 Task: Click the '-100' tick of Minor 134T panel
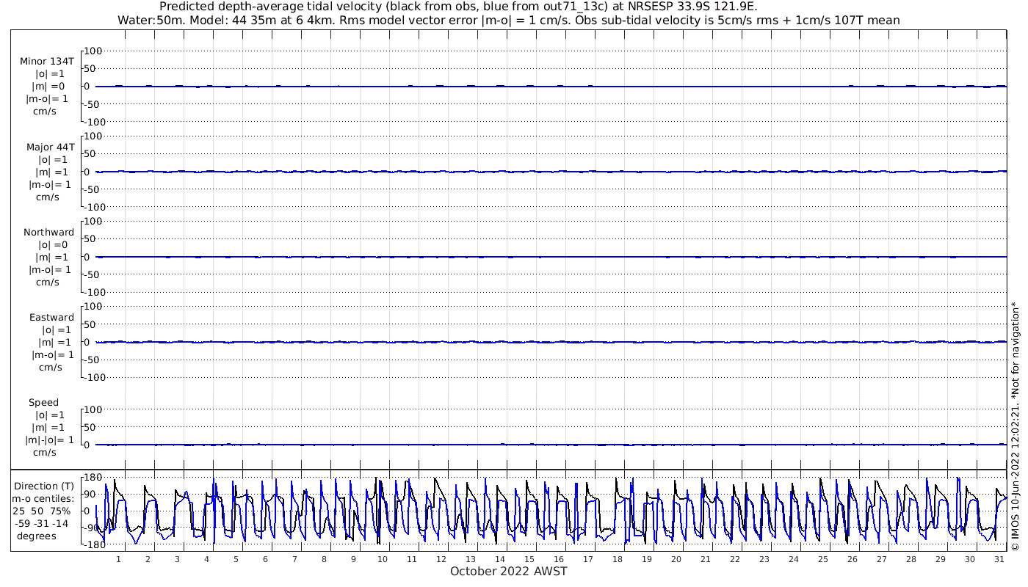[94, 121]
